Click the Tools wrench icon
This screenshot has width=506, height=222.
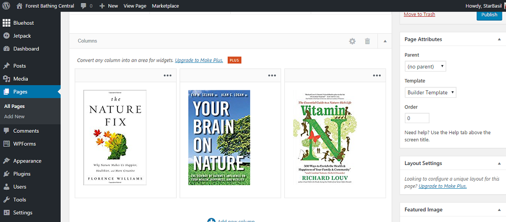click(x=7, y=199)
